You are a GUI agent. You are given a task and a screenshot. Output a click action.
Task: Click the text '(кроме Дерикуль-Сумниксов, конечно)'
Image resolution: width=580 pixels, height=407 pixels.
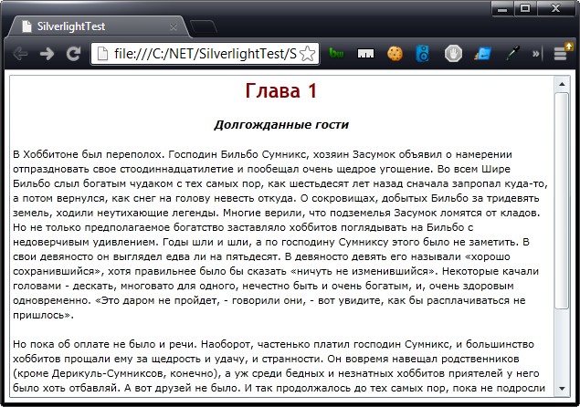(115, 373)
